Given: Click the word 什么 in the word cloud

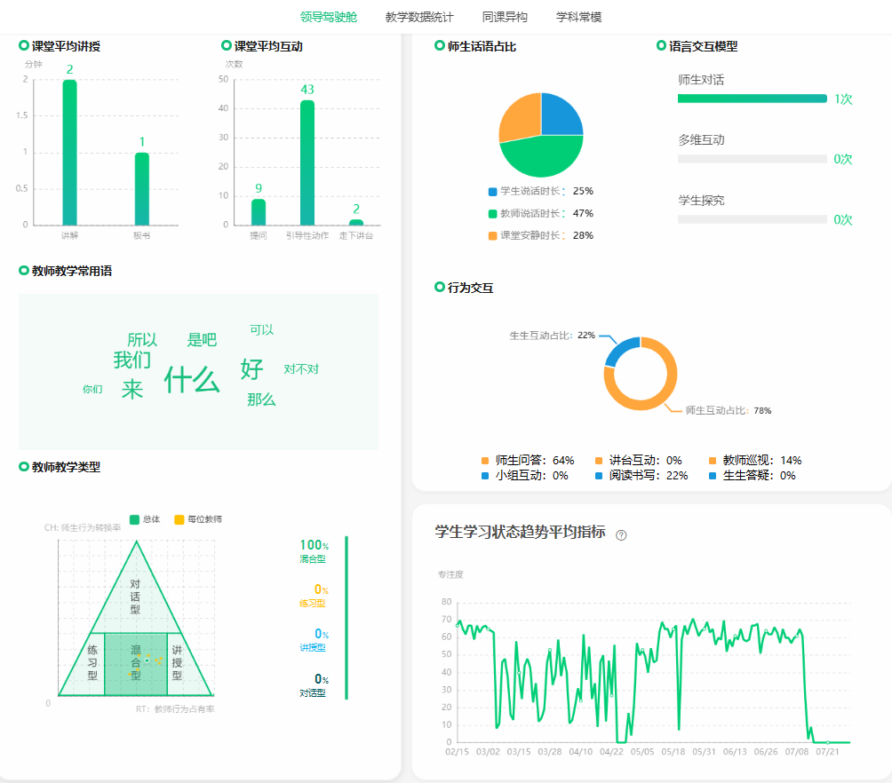Looking at the screenshot, I should pyautogui.click(x=191, y=380).
